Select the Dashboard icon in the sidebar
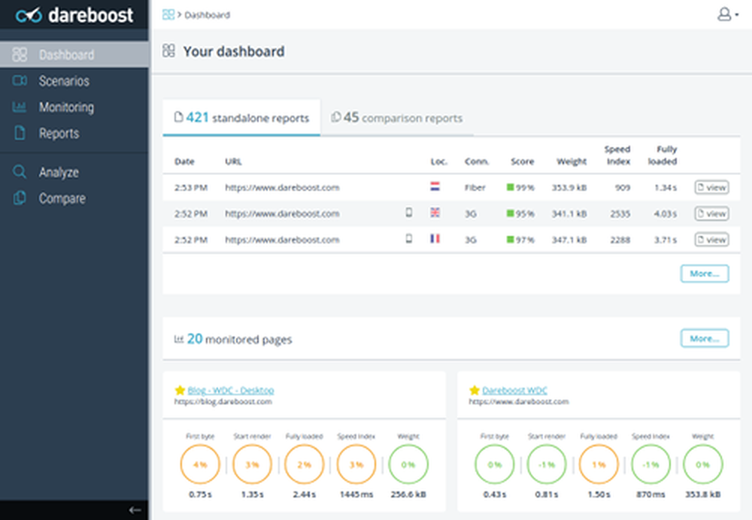 tap(20, 54)
